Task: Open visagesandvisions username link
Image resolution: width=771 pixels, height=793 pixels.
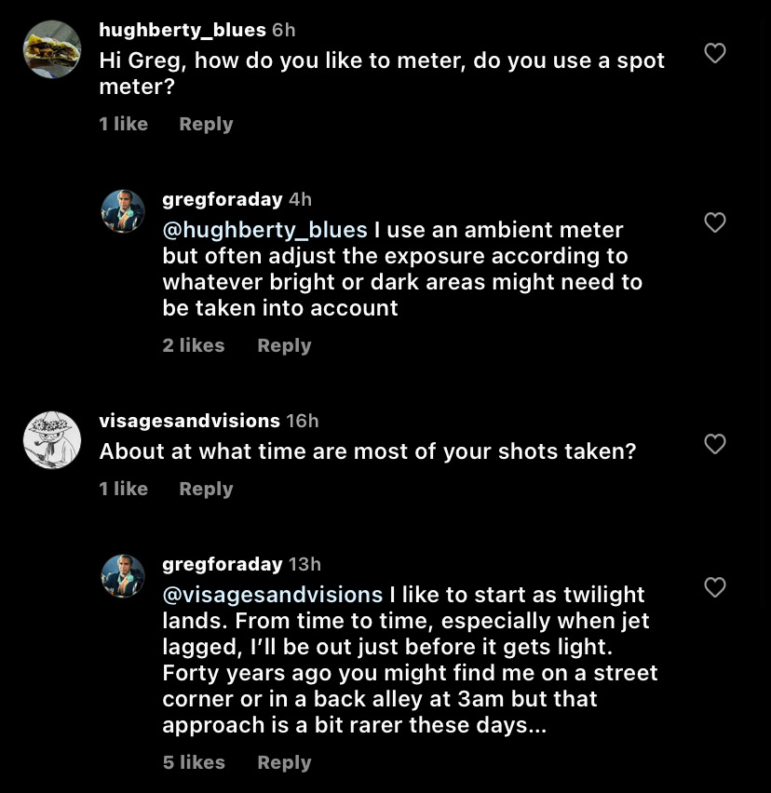Action: (x=189, y=421)
